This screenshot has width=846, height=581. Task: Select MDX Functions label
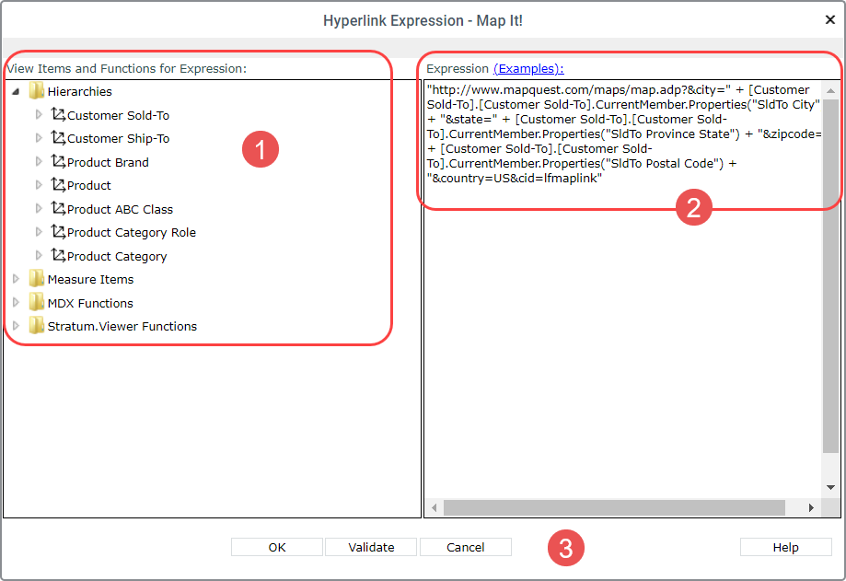(x=90, y=303)
